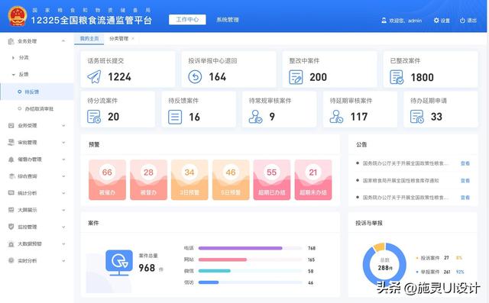Click the 投诉与举报 section heading

coord(369,223)
